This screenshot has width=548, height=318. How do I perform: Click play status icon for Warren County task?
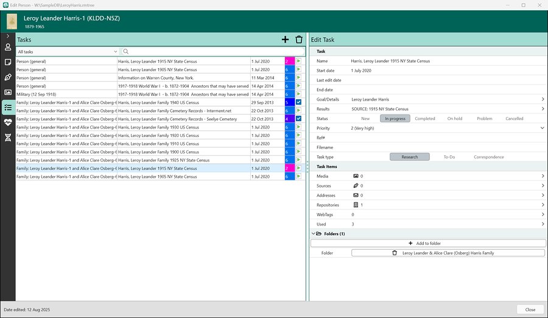298,77
